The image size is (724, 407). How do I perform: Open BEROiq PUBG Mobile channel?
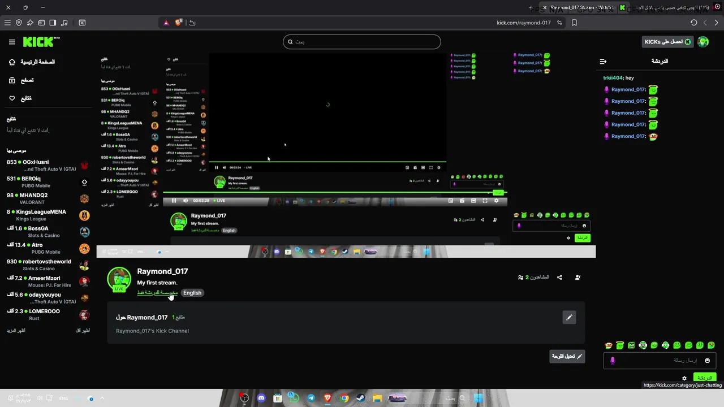coord(48,182)
